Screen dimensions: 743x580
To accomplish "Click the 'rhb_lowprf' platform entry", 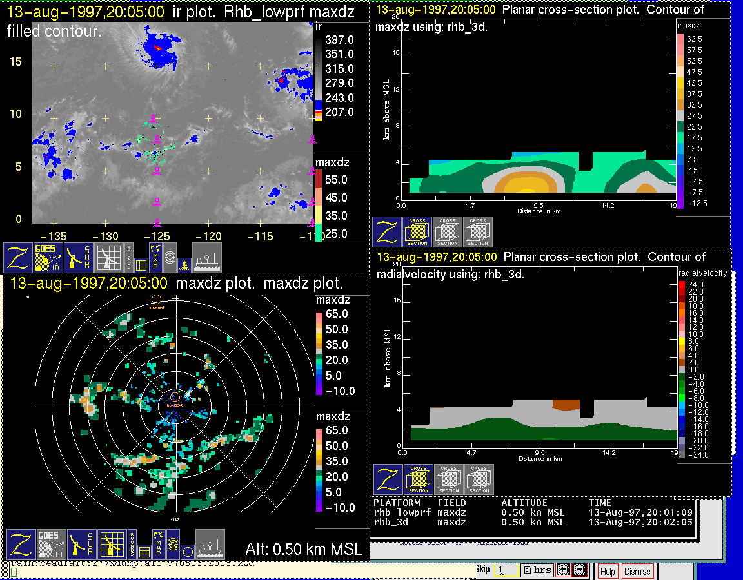I will point(402,513).
